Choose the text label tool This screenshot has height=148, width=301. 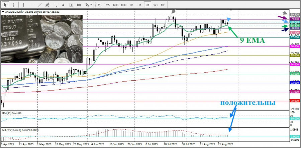[71, 5]
